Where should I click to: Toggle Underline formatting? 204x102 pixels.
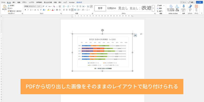(x=31, y=10)
